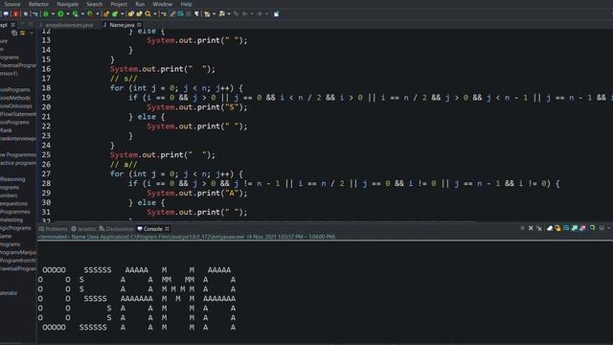Open the Source menu
Image resolution: width=613 pixels, height=345 pixels.
click(12, 4)
